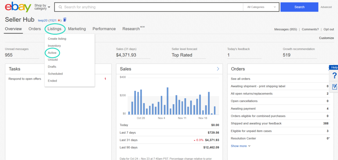Open All Categories dropdown

[x=261, y=7]
